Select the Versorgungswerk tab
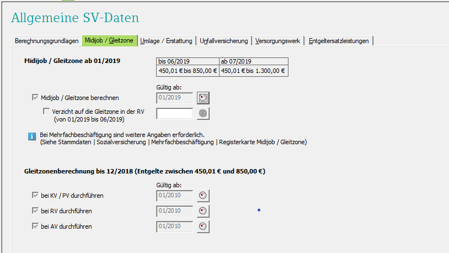The image size is (449, 253). [278, 41]
